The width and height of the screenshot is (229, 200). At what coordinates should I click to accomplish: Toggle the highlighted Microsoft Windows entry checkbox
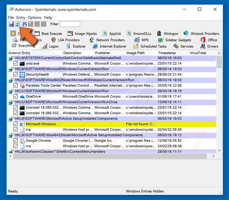click(15, 124)
